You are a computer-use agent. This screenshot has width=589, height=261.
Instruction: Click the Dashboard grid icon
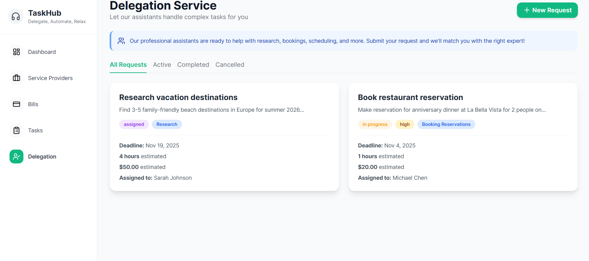pyautogui.click(x=16, y=52)
